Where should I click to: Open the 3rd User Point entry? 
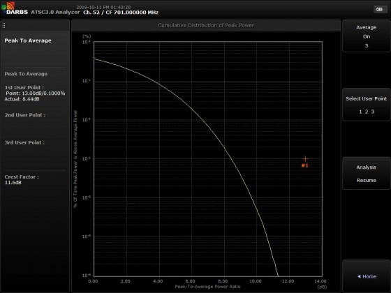coord(24,142)
